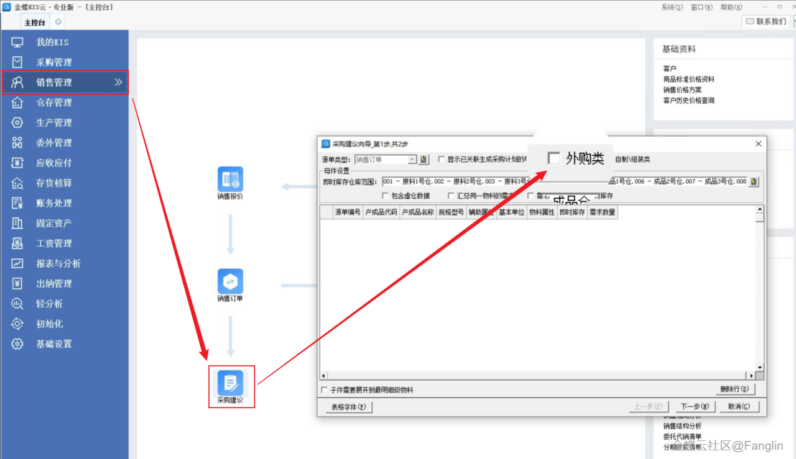Open the warehouse range selector at field end

(754, 182)
